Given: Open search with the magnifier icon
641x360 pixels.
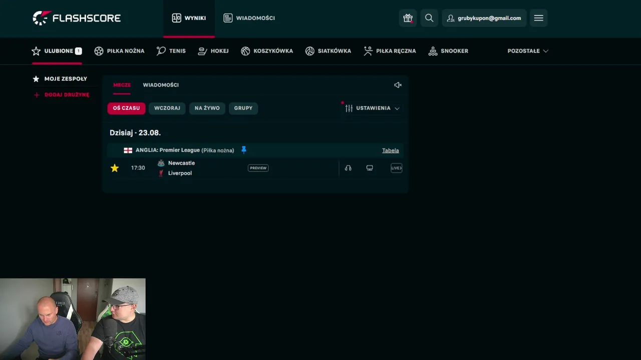Looking at the screenshot, I should [429, 18].
